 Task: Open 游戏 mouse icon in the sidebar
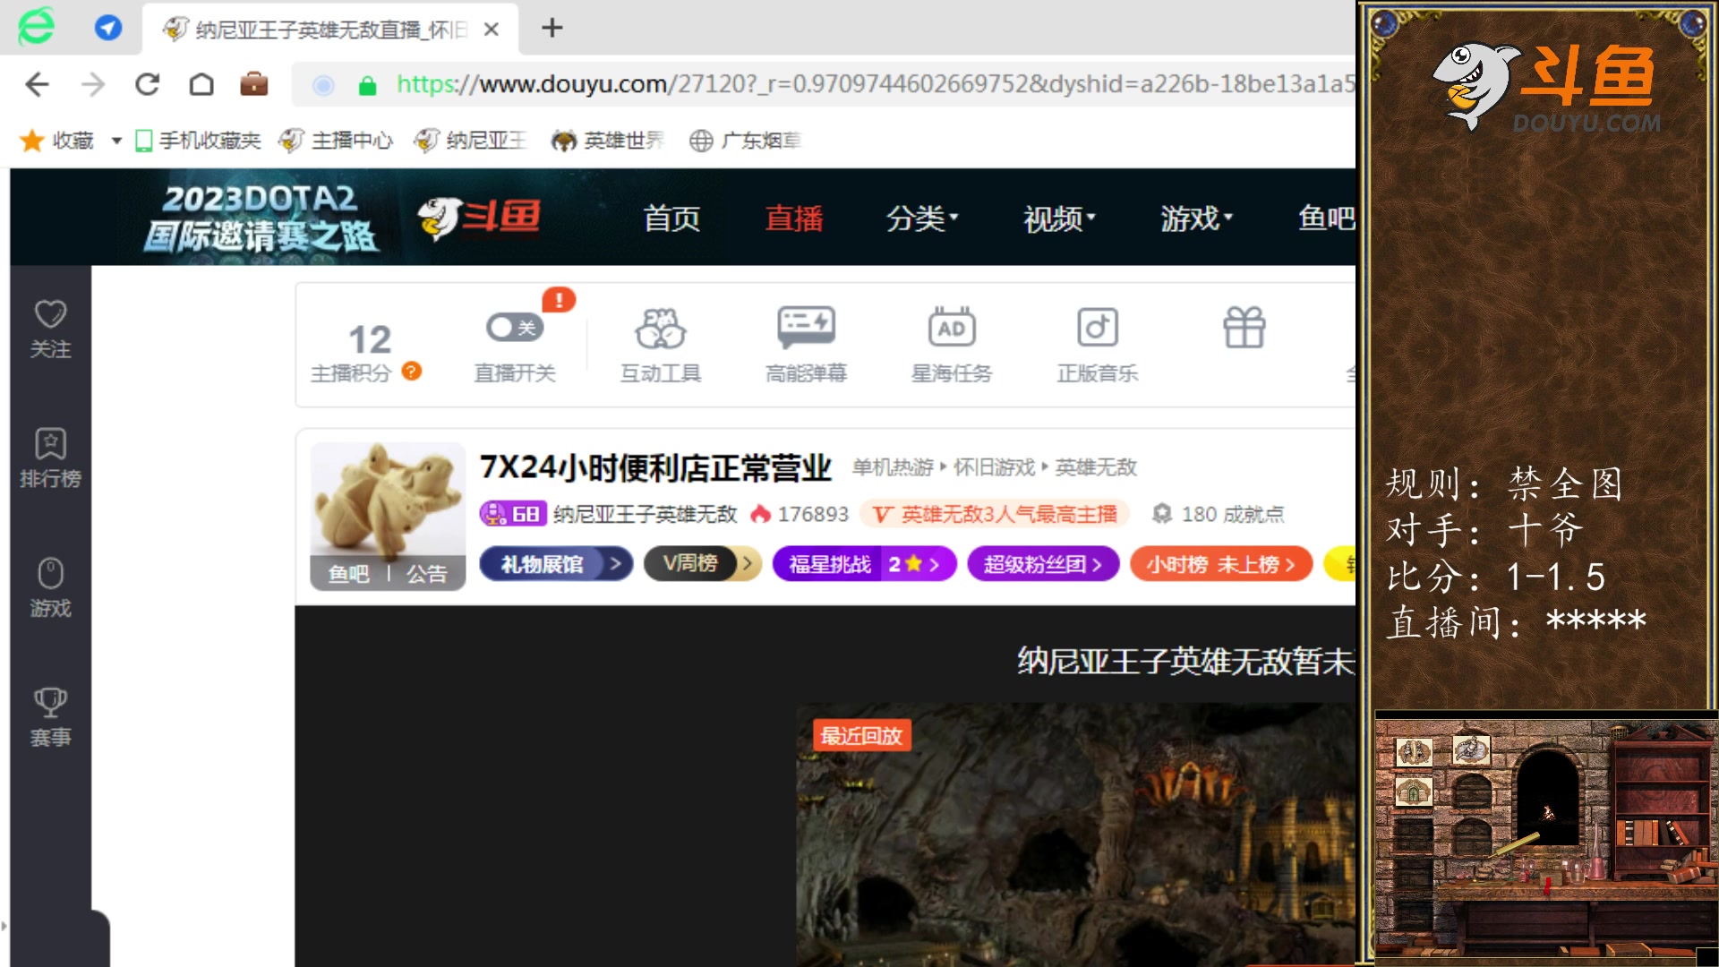point(50,587)
